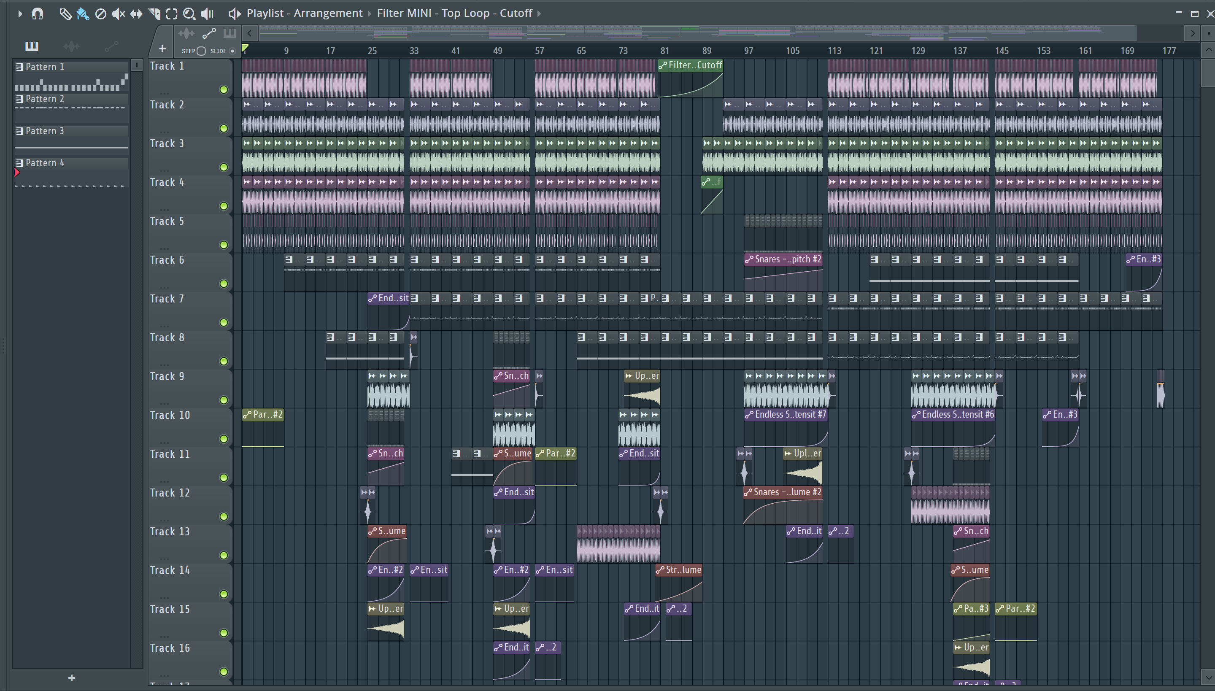The image size is (1215, 691).
Task: Open Track 13 options dots
Action: tap(165, 559)
